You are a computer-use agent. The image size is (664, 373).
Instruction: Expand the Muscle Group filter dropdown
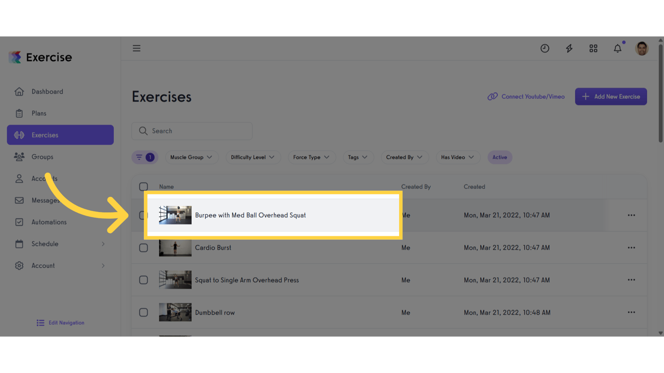[192, 157]
